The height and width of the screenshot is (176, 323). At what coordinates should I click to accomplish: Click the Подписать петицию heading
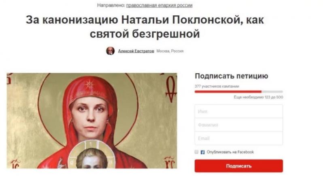[x=232, y=76]
